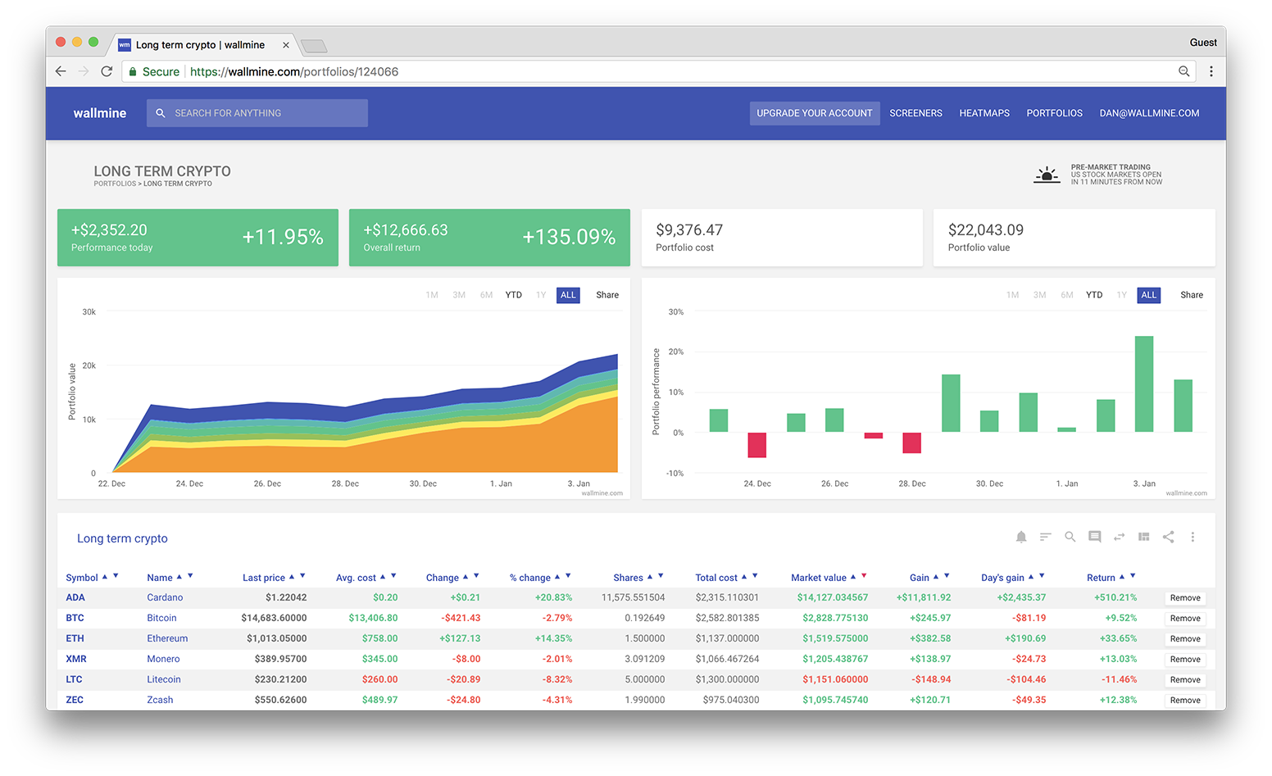This screenshot has width=1272, height=776.
Task: Click the Upgrade Your Account button
Action: point(815,113)
